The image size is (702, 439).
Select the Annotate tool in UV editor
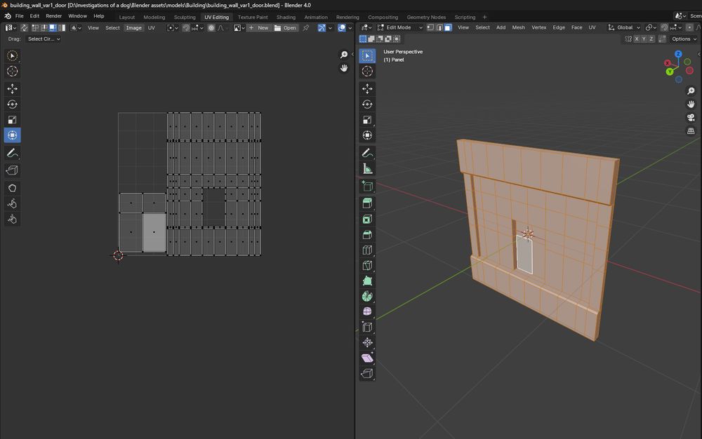(x=12, y=153)
